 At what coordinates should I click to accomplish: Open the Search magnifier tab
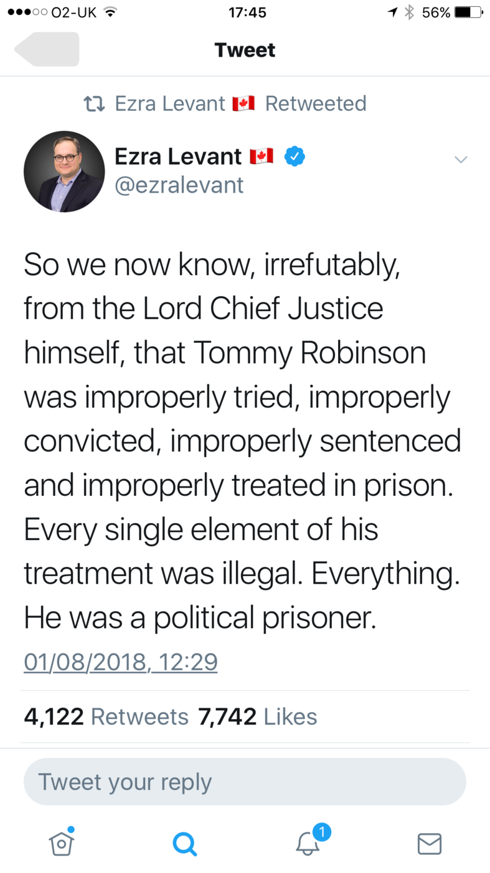tap(185, 844)
